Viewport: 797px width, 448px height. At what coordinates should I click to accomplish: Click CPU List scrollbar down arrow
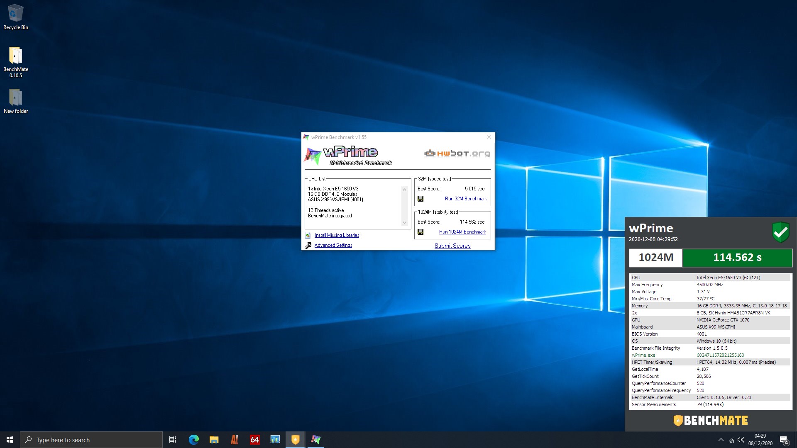[x=404, y=223]
